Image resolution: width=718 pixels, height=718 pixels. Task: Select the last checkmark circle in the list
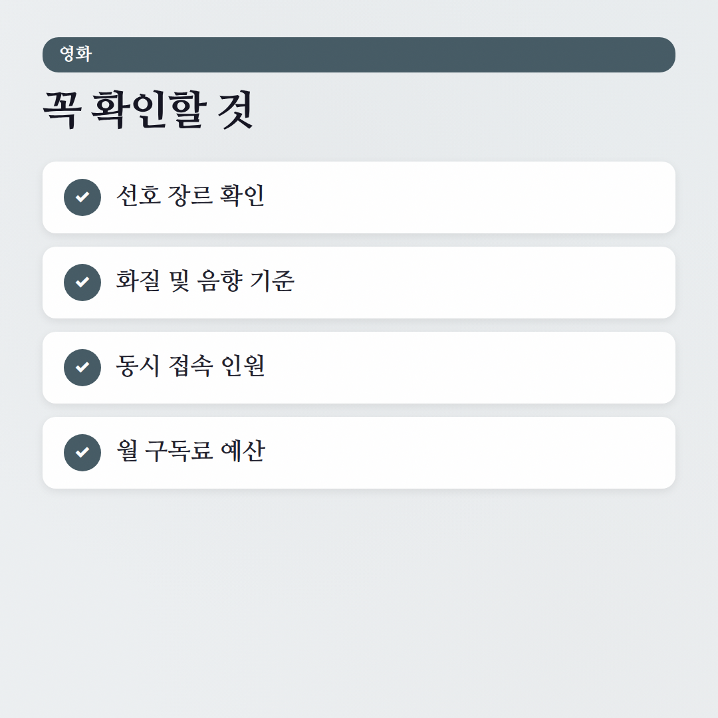[82, 452]
